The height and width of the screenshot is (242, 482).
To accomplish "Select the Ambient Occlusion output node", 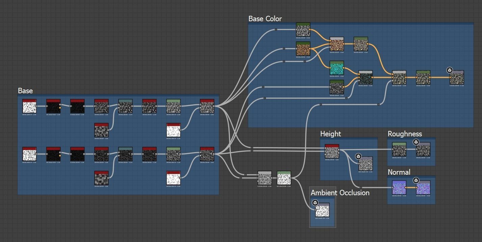I will [322, 210].
